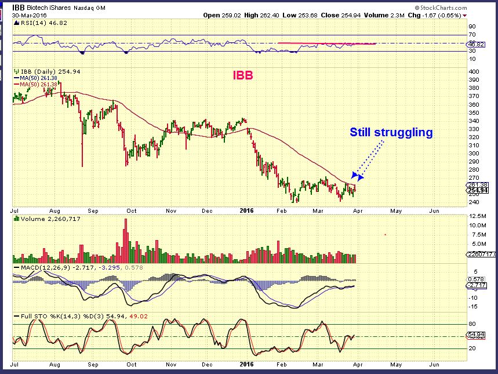Click the '2016' label on the stochastic date axis
The image size is (498, 374).
(247, 364)
